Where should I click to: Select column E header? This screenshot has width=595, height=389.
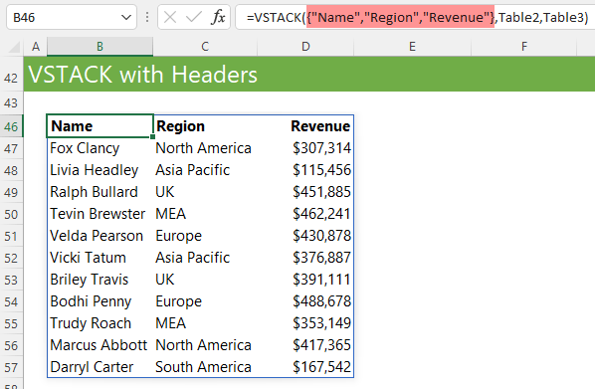point(412,47)
